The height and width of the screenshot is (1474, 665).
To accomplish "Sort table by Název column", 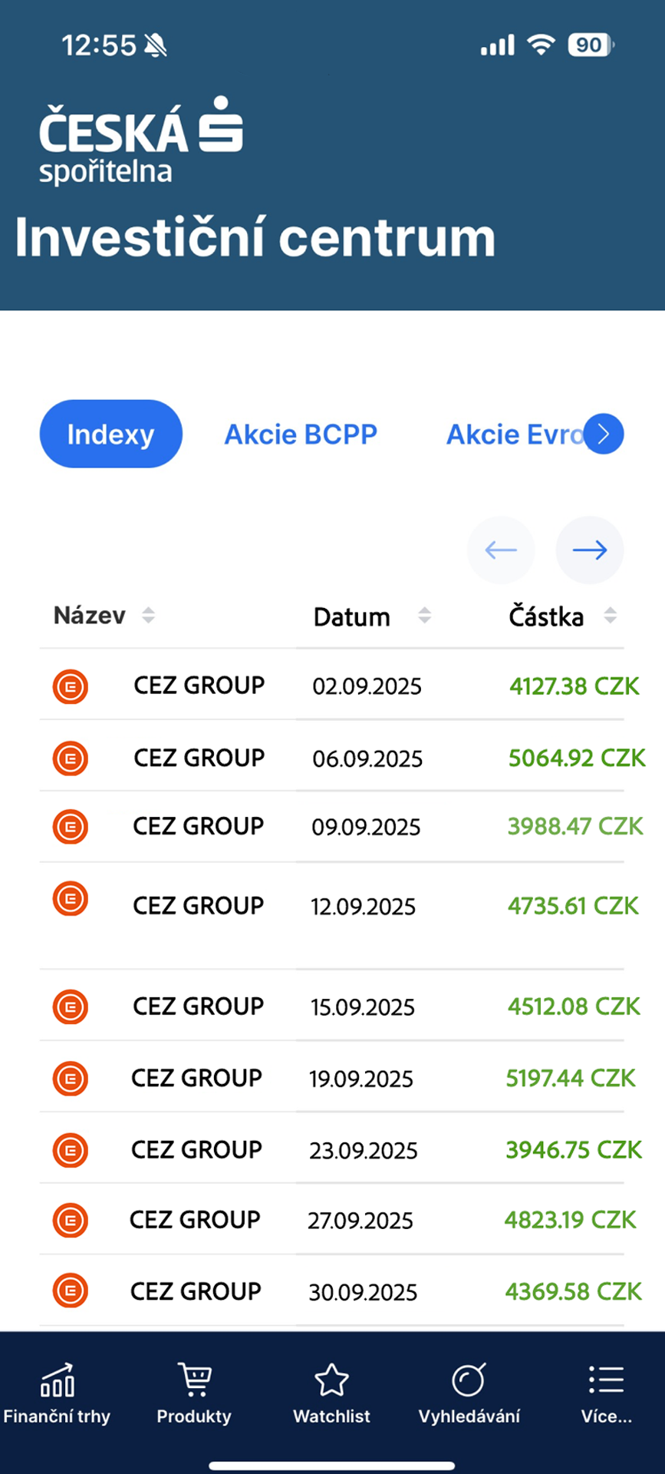I will [148, 615].
